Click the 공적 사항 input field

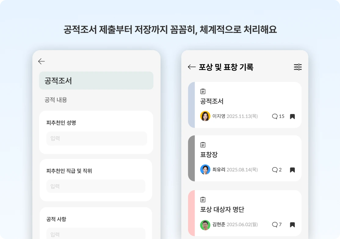[96, 233]
